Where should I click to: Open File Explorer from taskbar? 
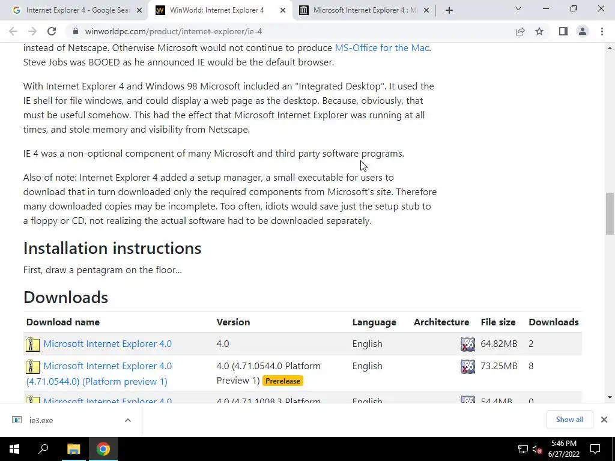pyautogui.click(x=73, y=449)
